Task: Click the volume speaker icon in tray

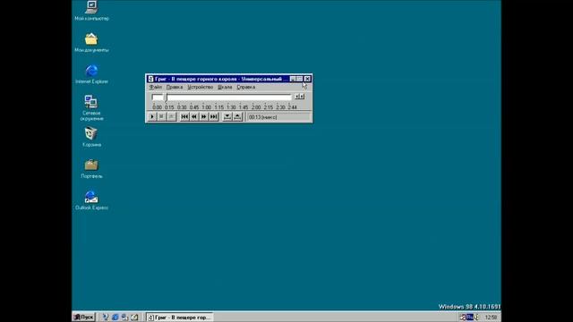Action: [476, 318]
